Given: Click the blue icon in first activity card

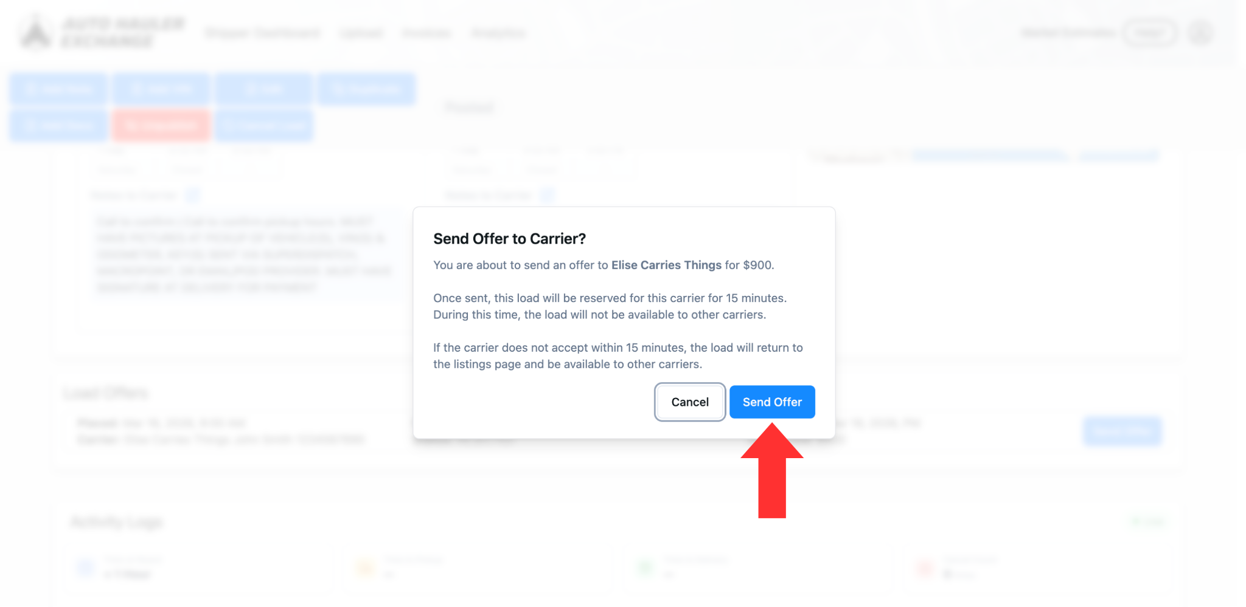Looking at the screenshot, I should tap(85, 568).
